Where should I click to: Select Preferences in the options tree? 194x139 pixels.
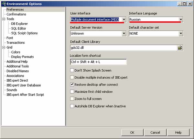[x=15, y=9]
